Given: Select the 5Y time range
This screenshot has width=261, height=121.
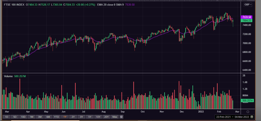Looking at the screenshot, I should (90, 117).
